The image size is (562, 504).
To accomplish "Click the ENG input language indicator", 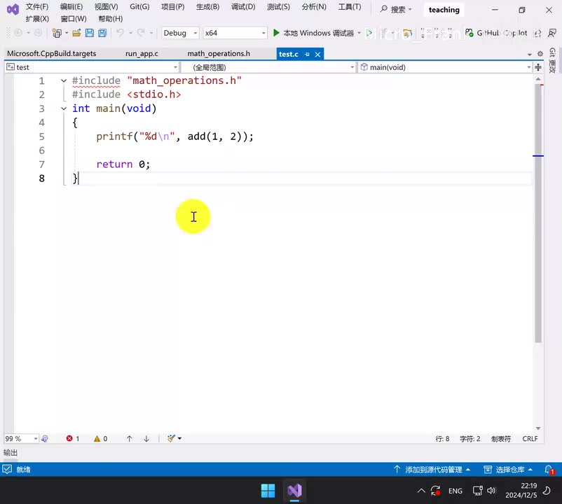I will pyautogui.click(x=455, y=491).
